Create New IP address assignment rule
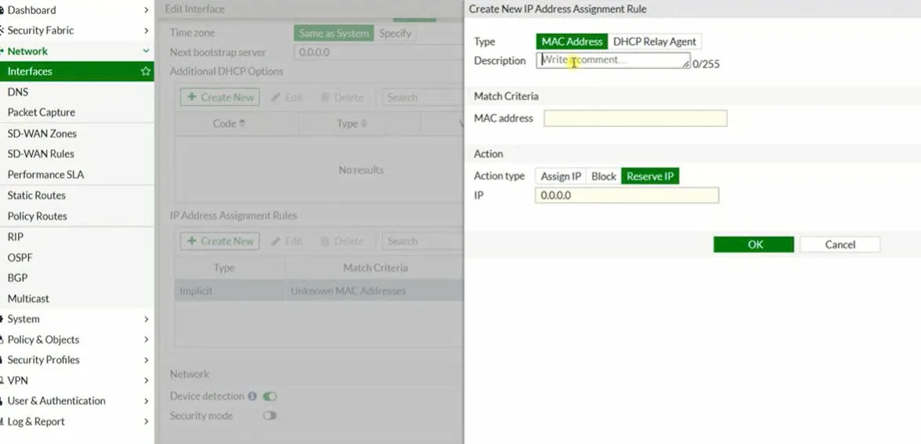 [220, 241]
